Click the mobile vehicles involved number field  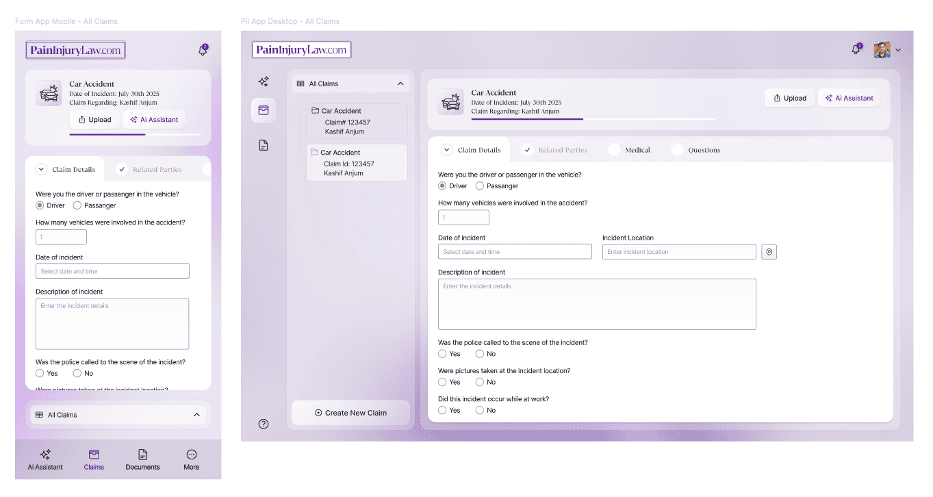tap(61, 237)
